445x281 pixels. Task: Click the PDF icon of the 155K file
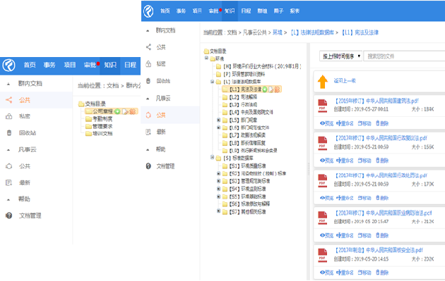pyautogui.click(x=322, y=143)
